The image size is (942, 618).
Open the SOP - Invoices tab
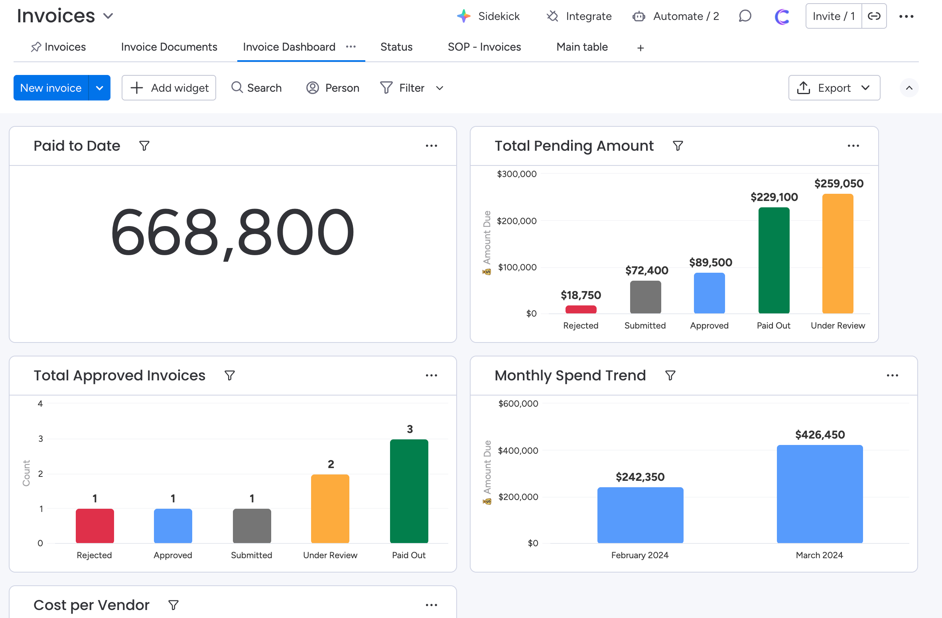(484, 47)
